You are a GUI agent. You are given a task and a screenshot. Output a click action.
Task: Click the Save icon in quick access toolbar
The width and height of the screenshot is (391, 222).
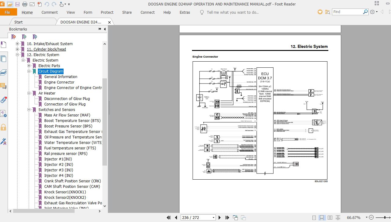[17, 4]
